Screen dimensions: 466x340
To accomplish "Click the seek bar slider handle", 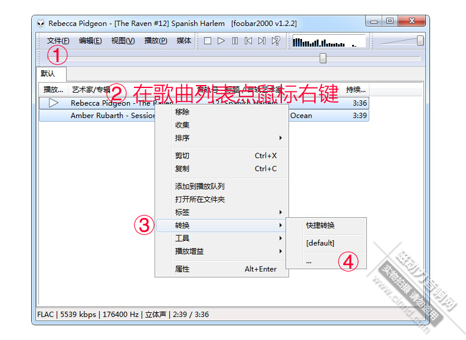I will pos(323,58).
